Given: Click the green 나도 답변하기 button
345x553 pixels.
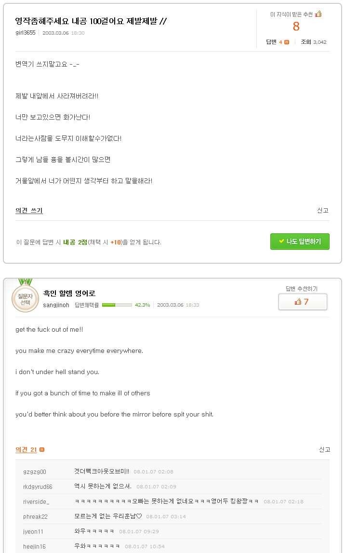Looking at the screenshot, I should (300, 242).
